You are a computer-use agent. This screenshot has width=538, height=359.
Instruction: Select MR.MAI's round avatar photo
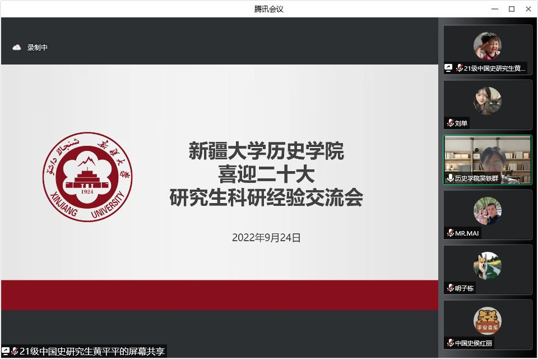click(487, 210)
